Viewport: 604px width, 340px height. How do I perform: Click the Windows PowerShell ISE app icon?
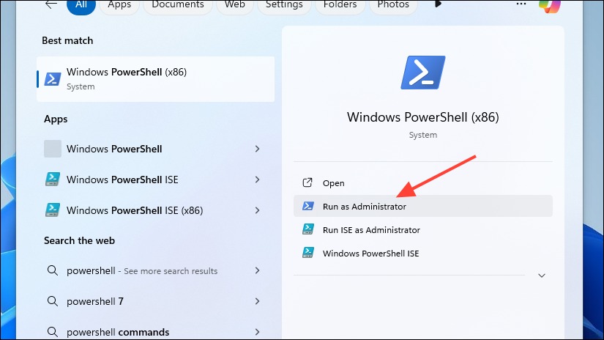click(x=53, y=180)
